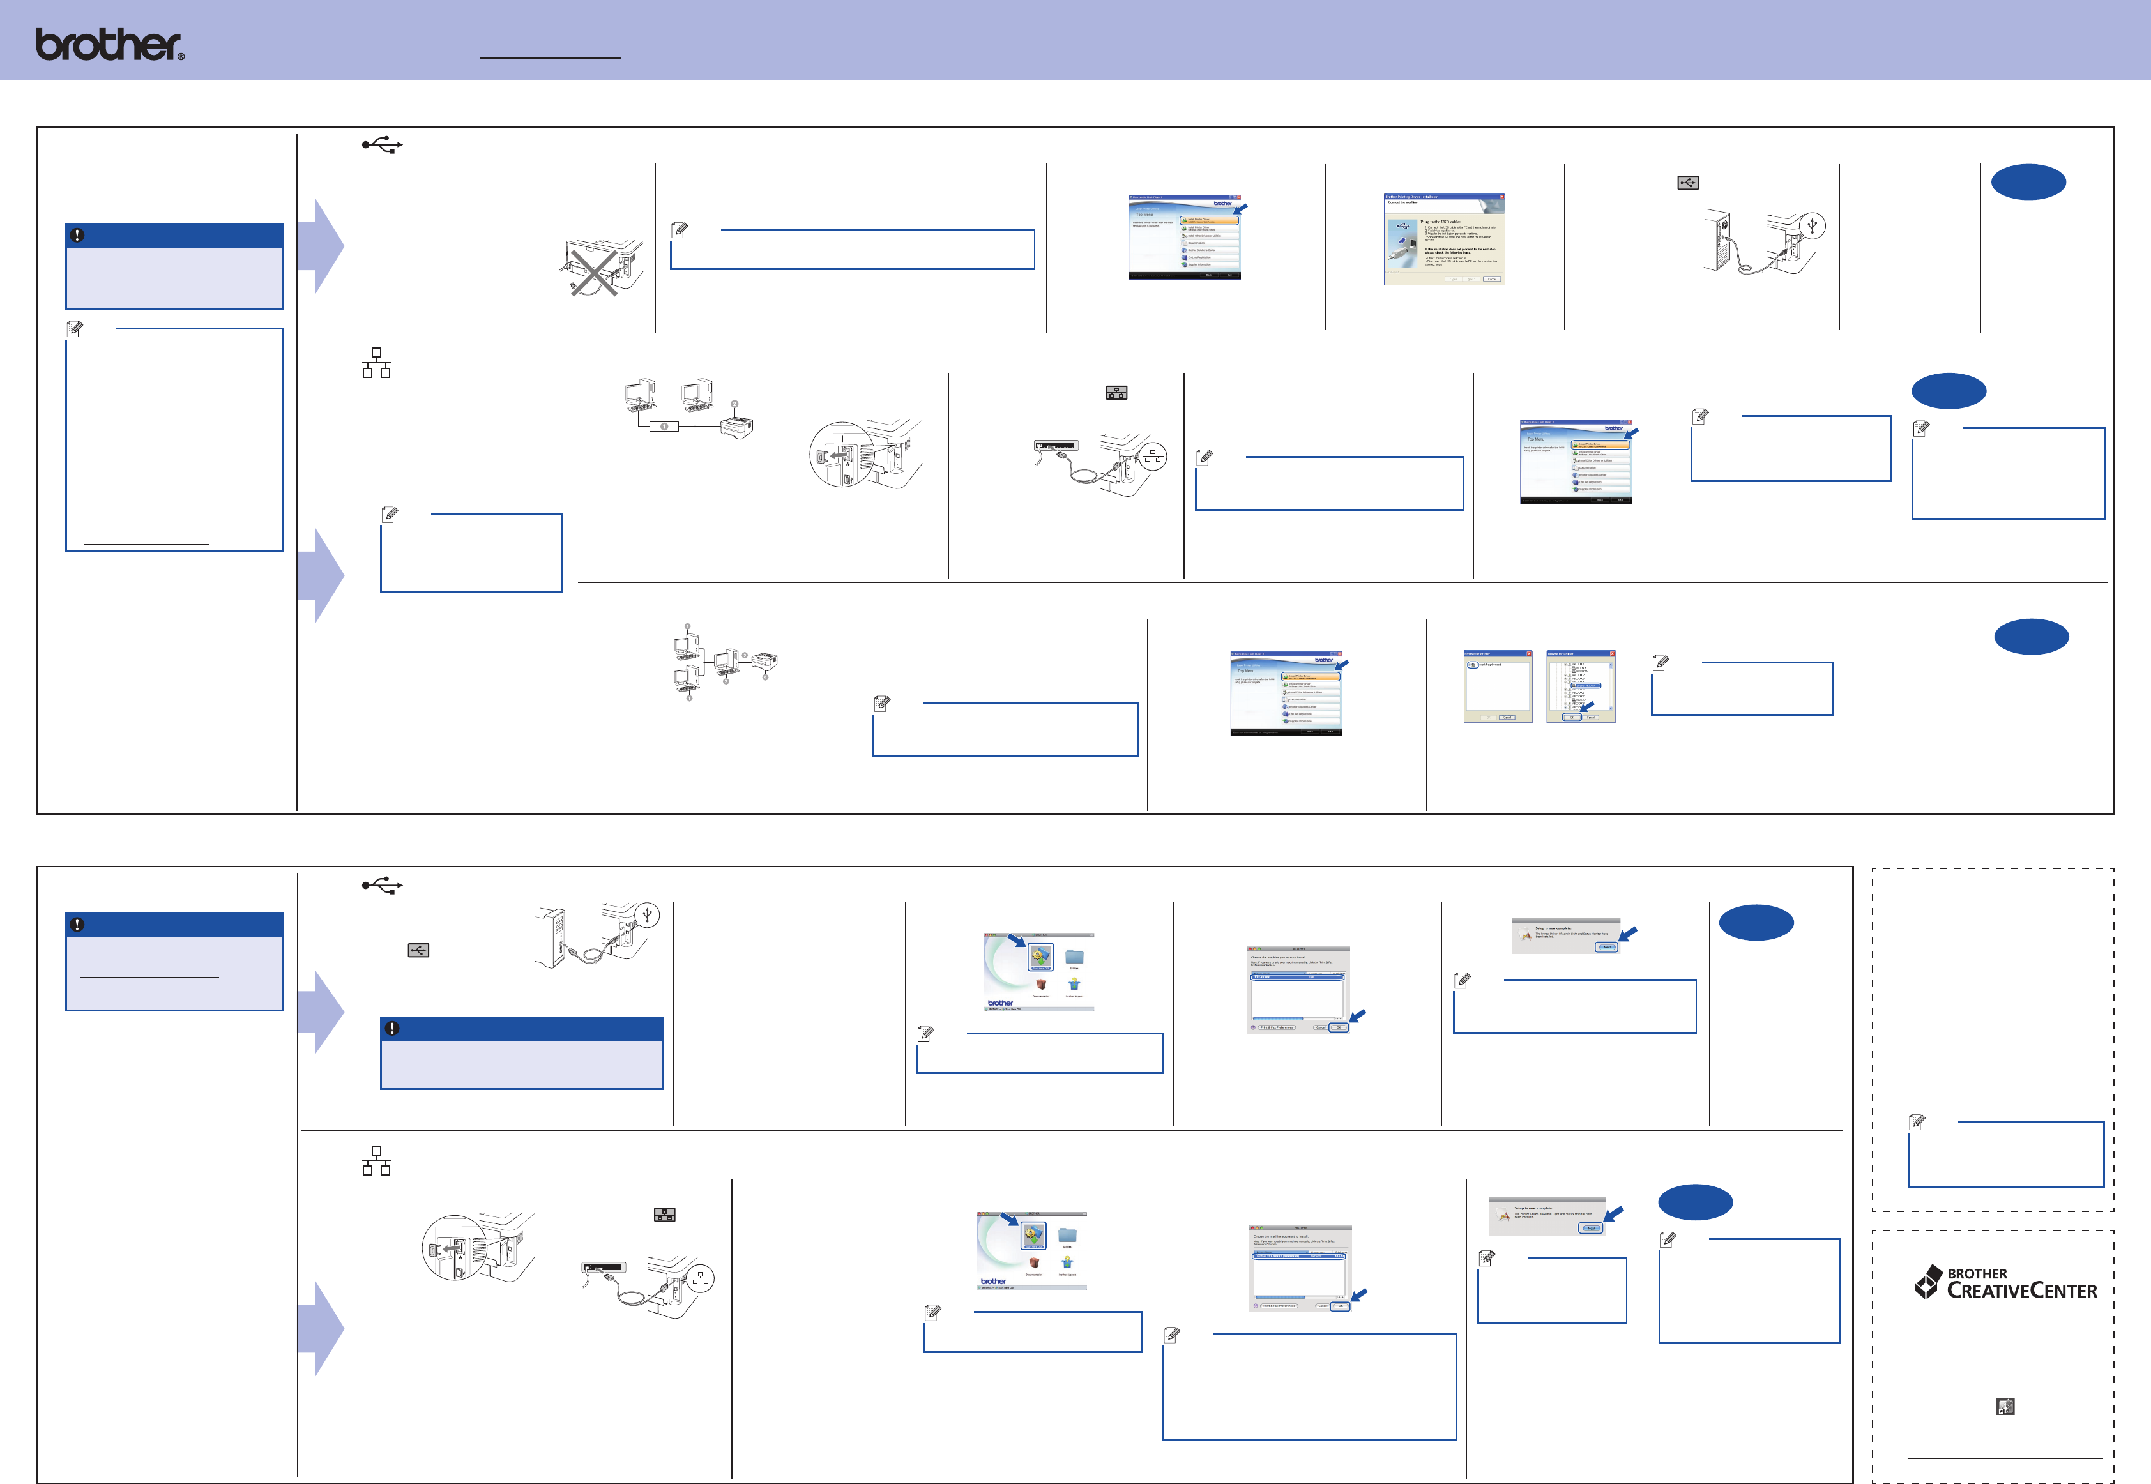Select highlighted Brother printer in Browse for Printer tree
The height and width of the screenshot is (1484, 2151).
(1586, 685)
